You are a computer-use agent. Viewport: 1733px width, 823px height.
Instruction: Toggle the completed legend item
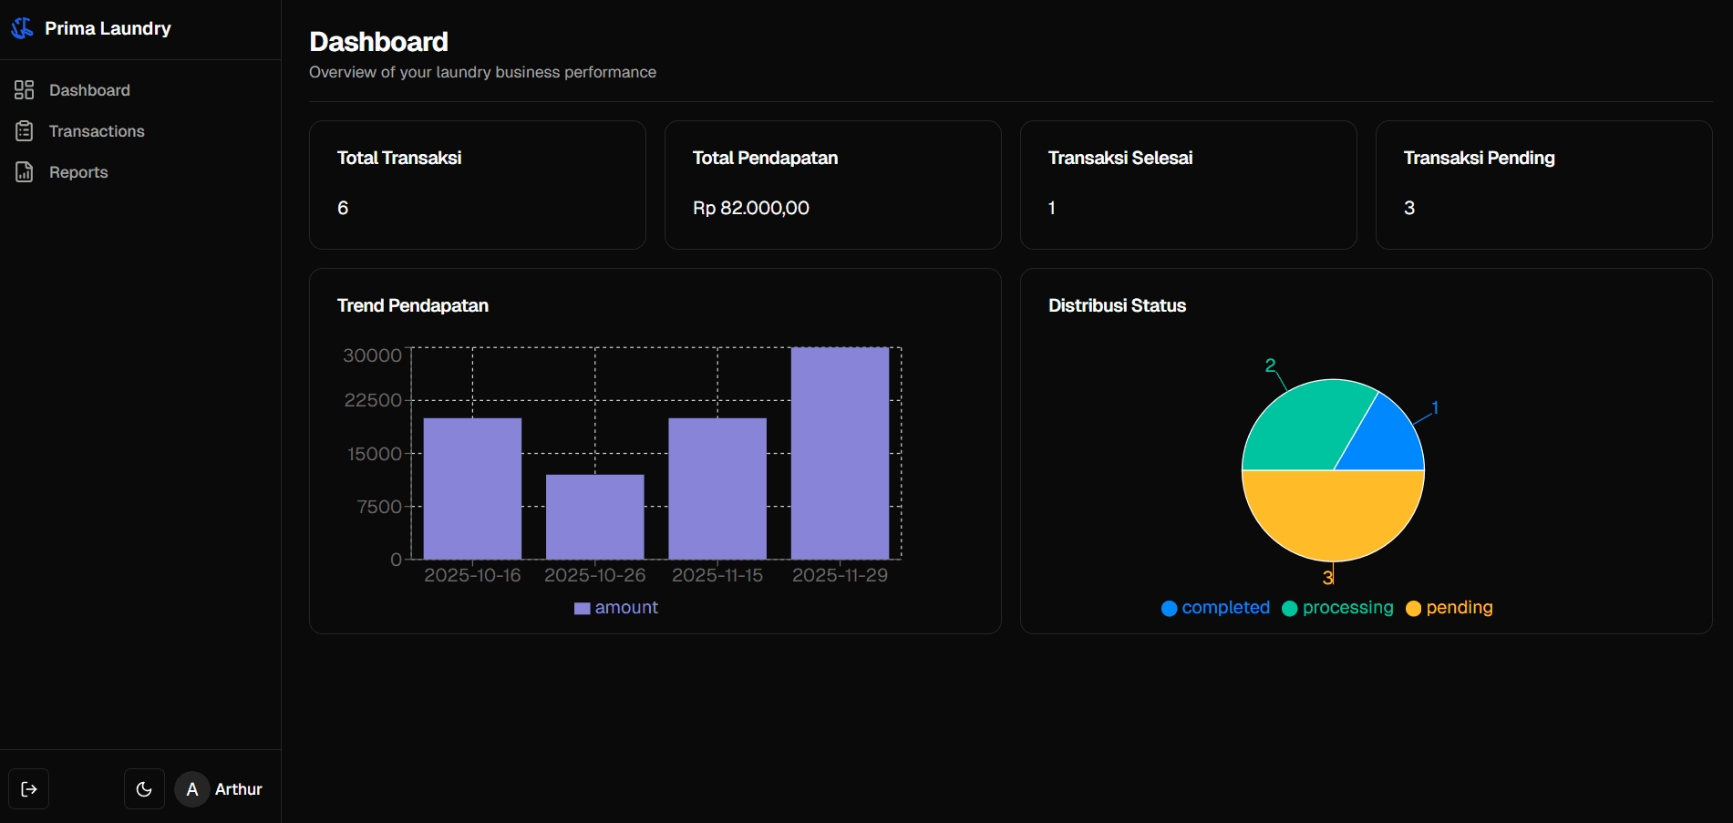point(1215,608)
